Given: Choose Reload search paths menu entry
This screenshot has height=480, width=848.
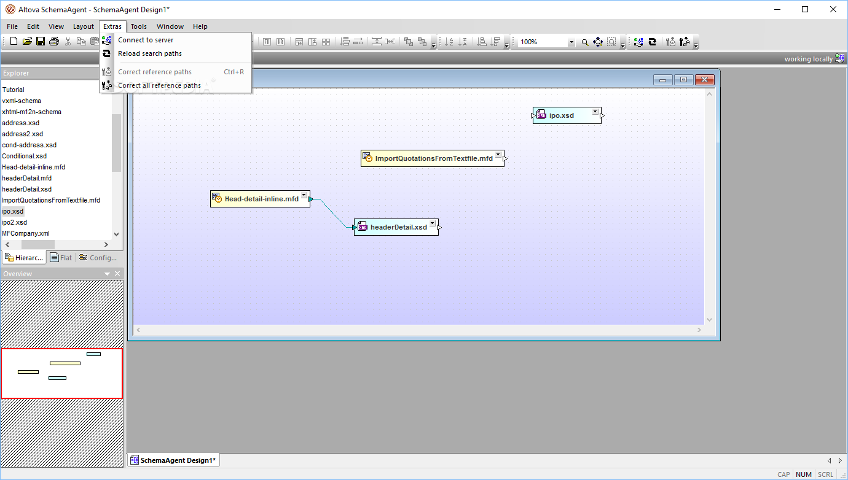Looking at the screenshot, I should point(176,53).
